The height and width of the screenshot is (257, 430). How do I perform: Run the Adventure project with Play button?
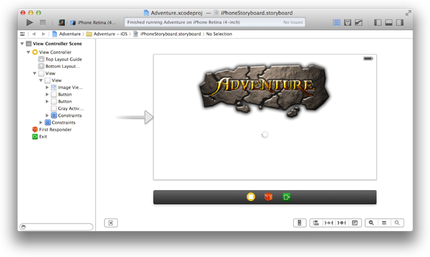pyautogui.click(x=30, y=22)
